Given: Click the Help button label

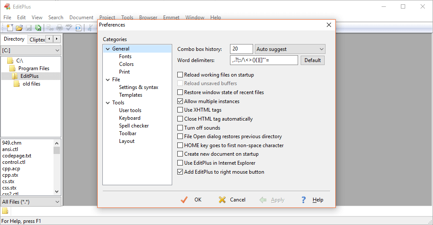Looking at the screenshot, I should (318, 200).
